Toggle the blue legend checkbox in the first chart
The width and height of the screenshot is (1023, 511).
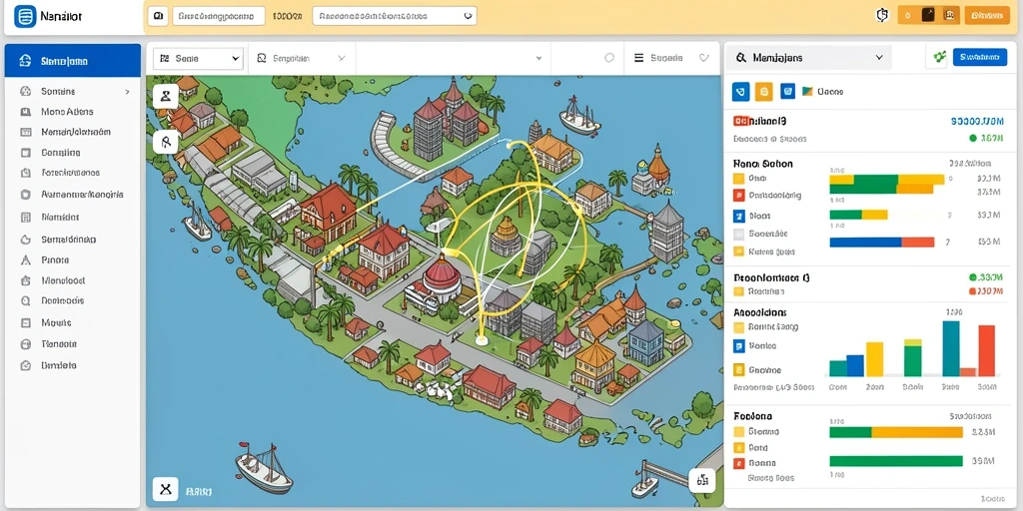pos(738,216)
